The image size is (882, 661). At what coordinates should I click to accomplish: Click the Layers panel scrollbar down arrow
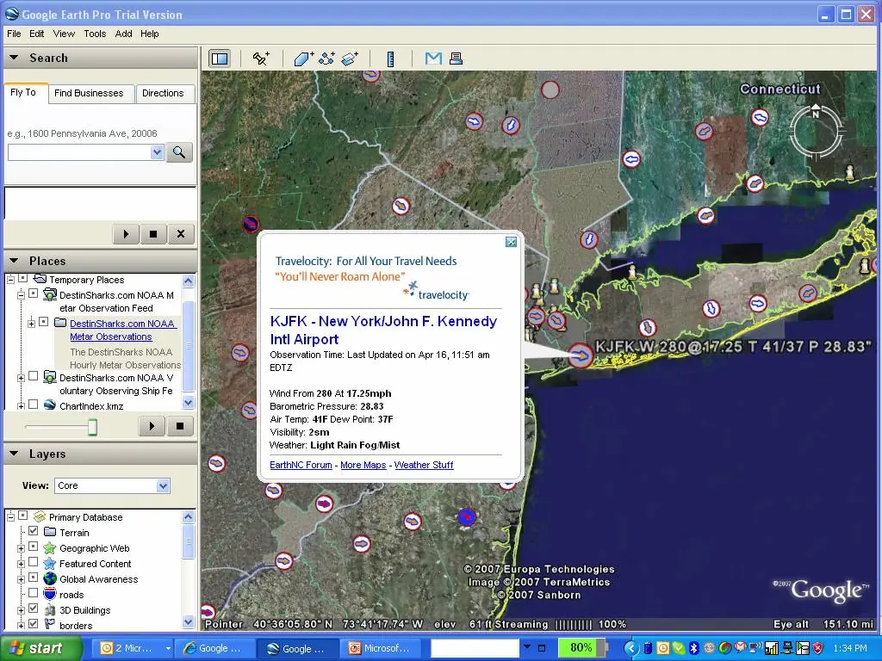[x=189, y=621]
